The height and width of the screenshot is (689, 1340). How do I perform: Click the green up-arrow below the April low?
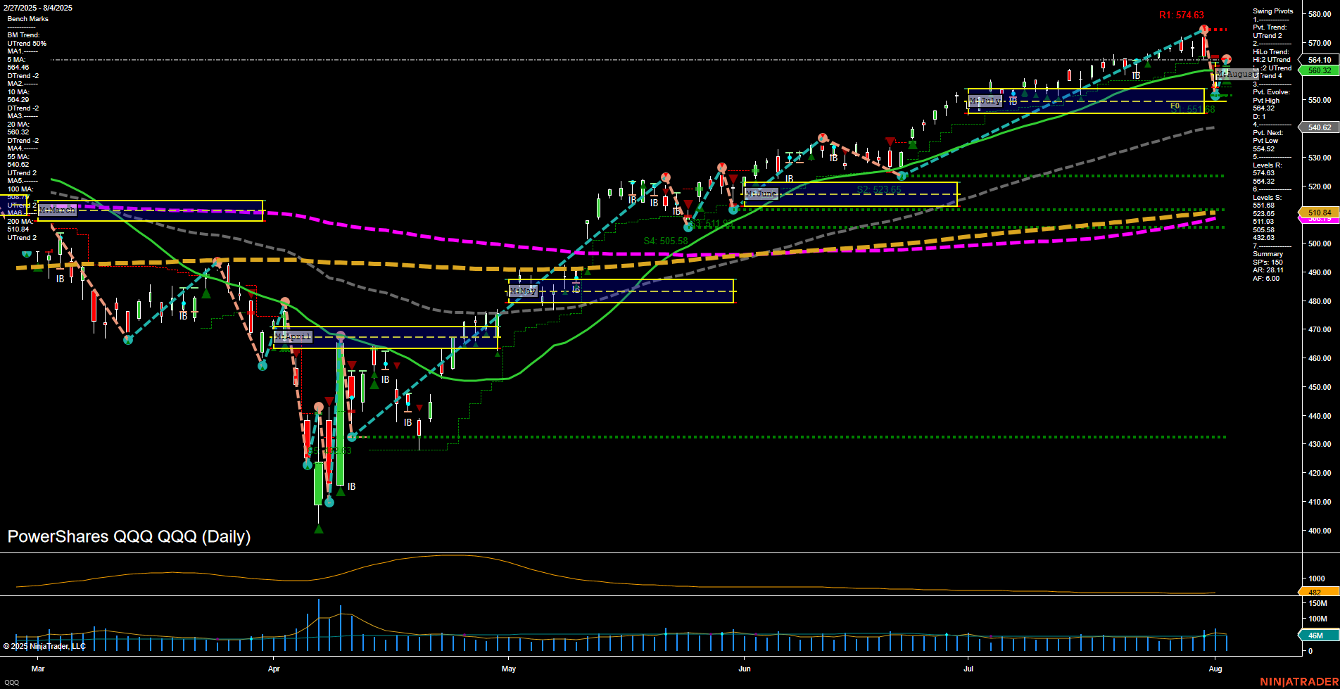coord(318,529)
